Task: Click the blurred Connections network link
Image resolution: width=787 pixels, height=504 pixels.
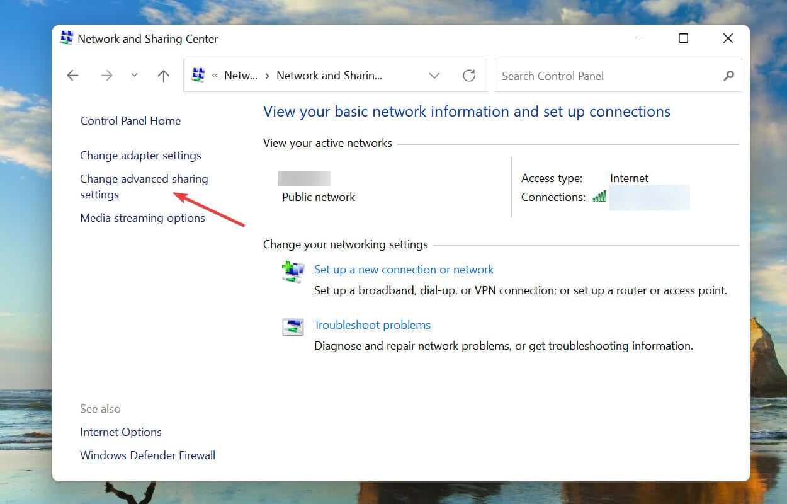Action: (x=649, y=197)
